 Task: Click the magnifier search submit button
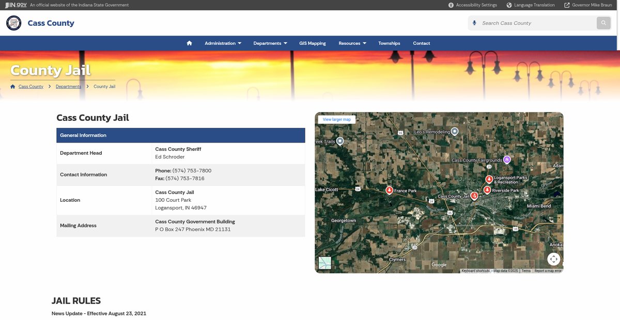click(603, 23)
